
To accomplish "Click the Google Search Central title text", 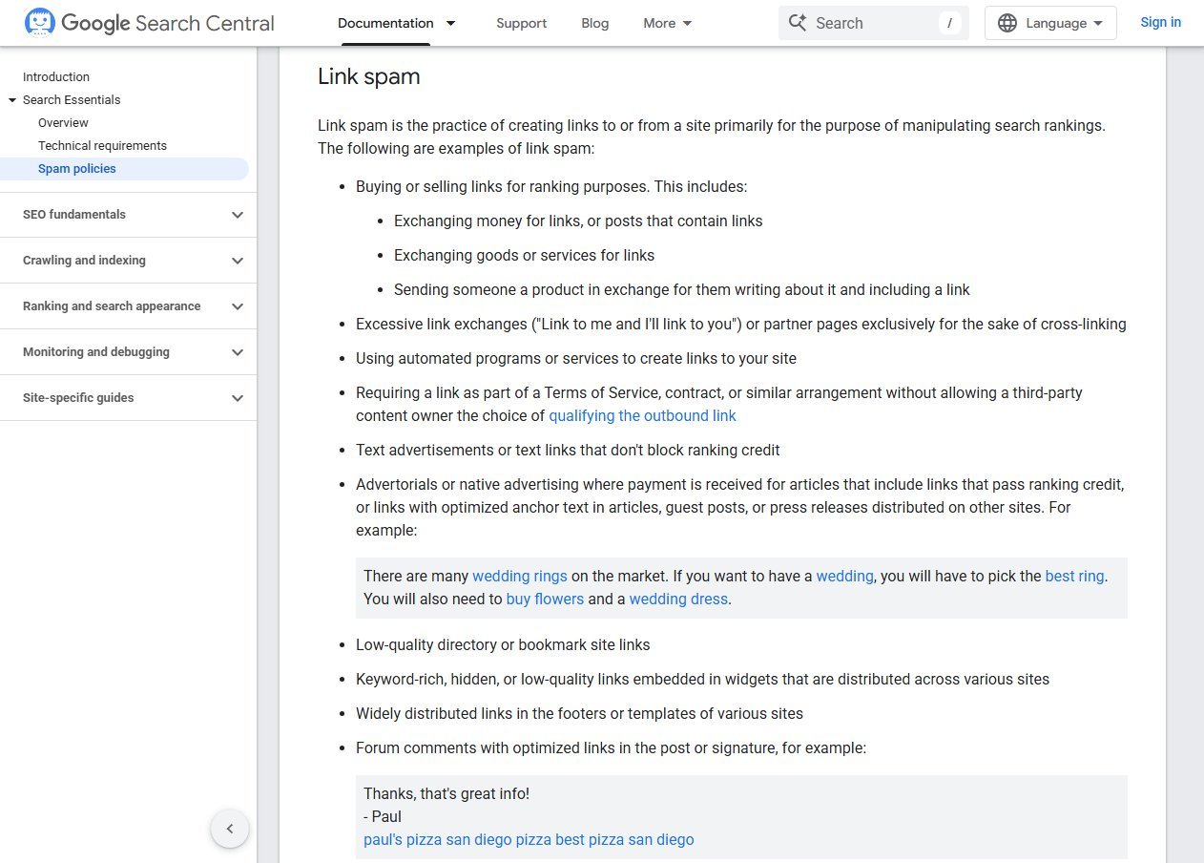I will 168,23.
